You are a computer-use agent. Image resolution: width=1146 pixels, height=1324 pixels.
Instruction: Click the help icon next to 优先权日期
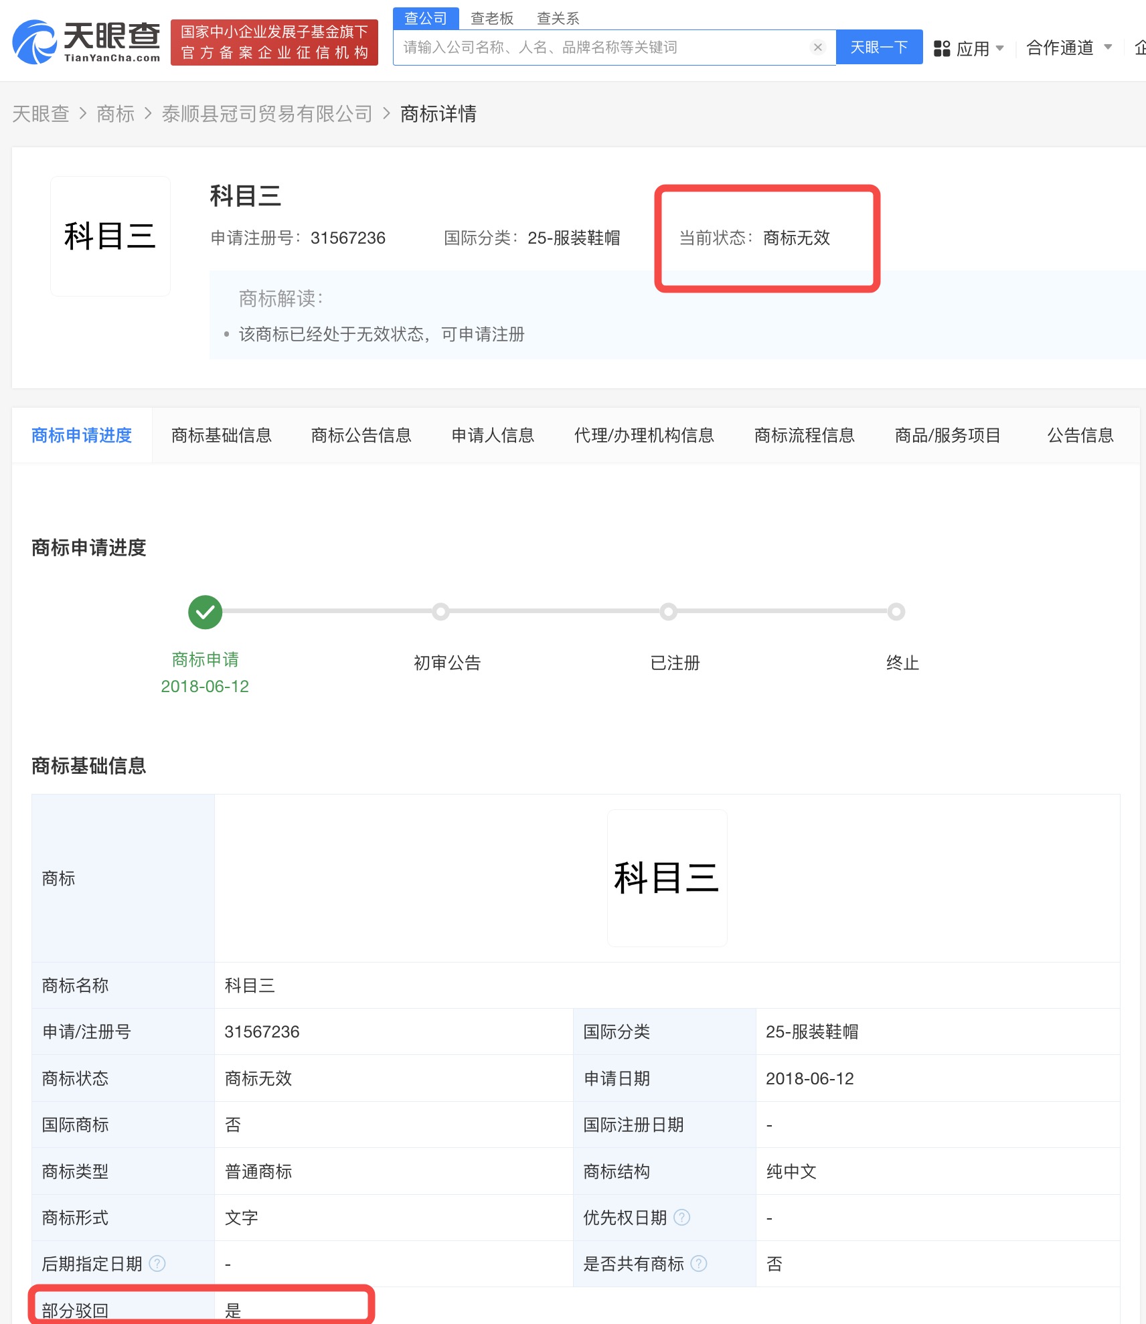pyautogui.click(x=681, y=1218)
